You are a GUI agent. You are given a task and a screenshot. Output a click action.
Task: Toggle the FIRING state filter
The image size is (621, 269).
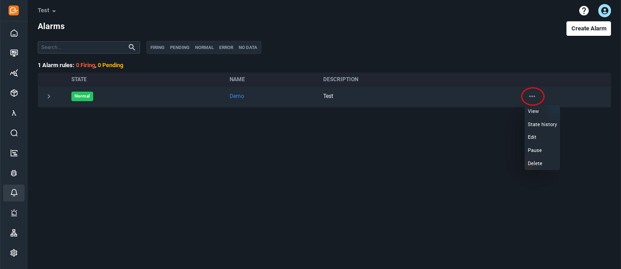point(157,47)
